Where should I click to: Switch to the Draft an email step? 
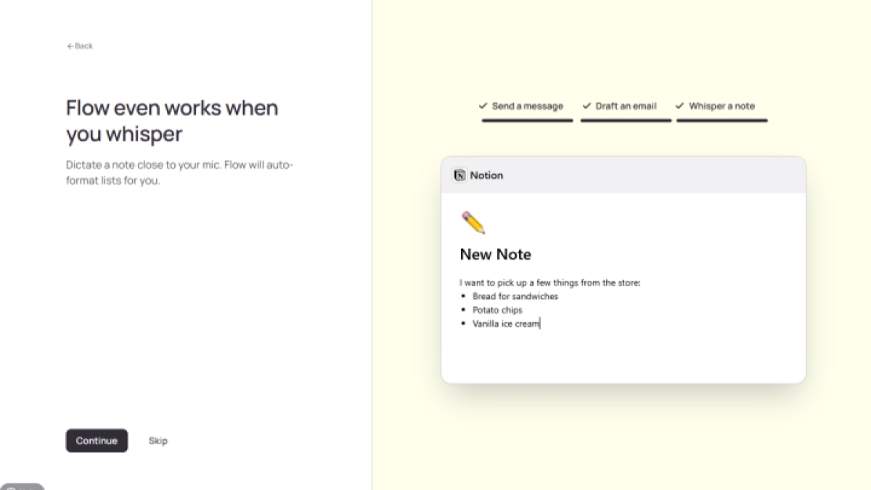coord(626,106)
